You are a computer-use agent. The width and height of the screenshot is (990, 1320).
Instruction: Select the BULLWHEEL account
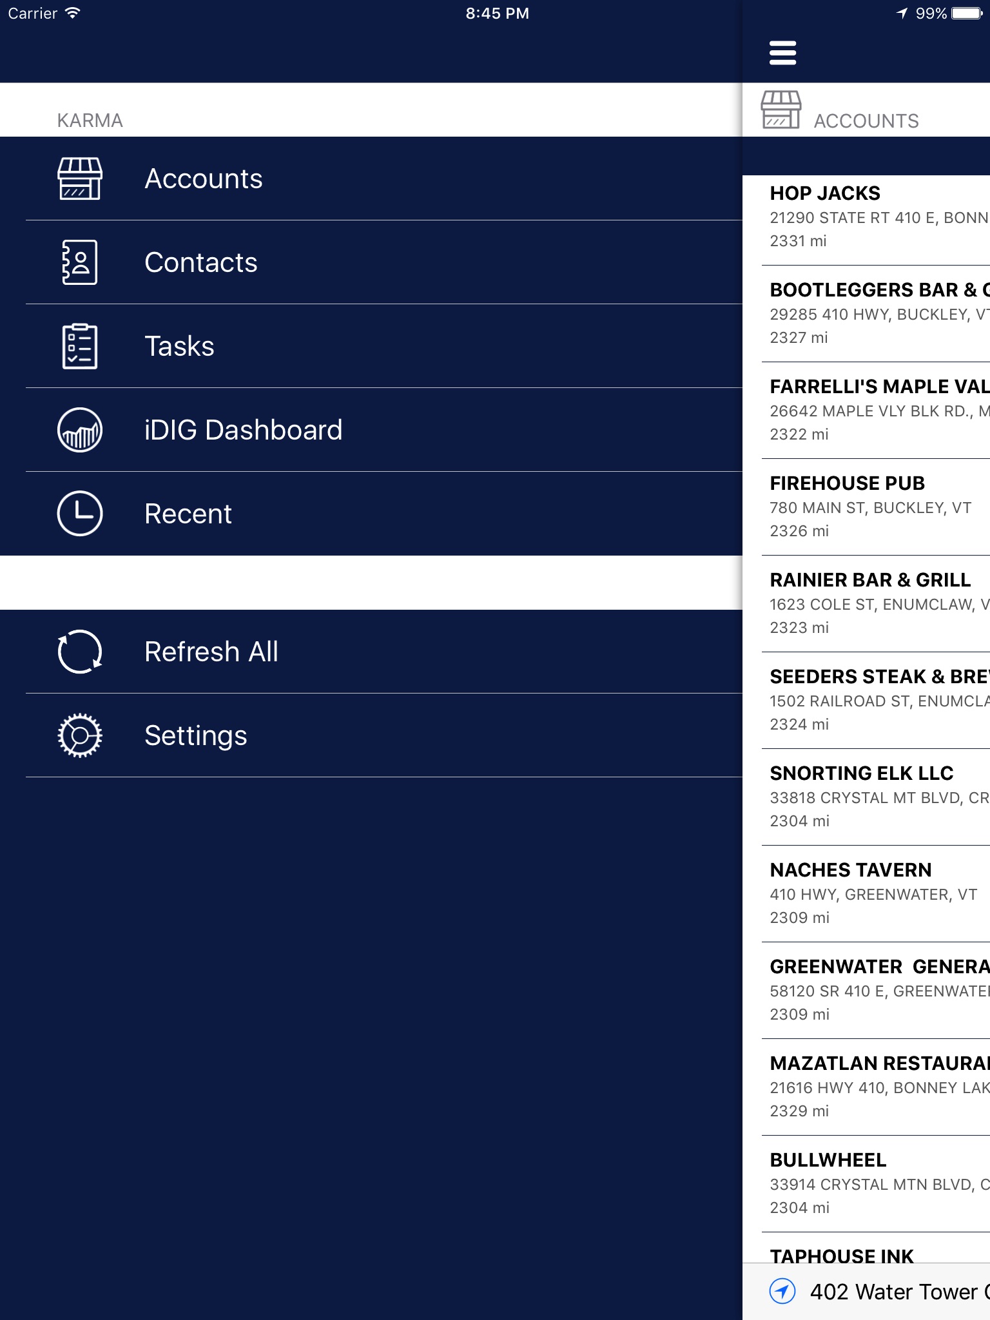pyautogui.click(x=866, y=1184)
